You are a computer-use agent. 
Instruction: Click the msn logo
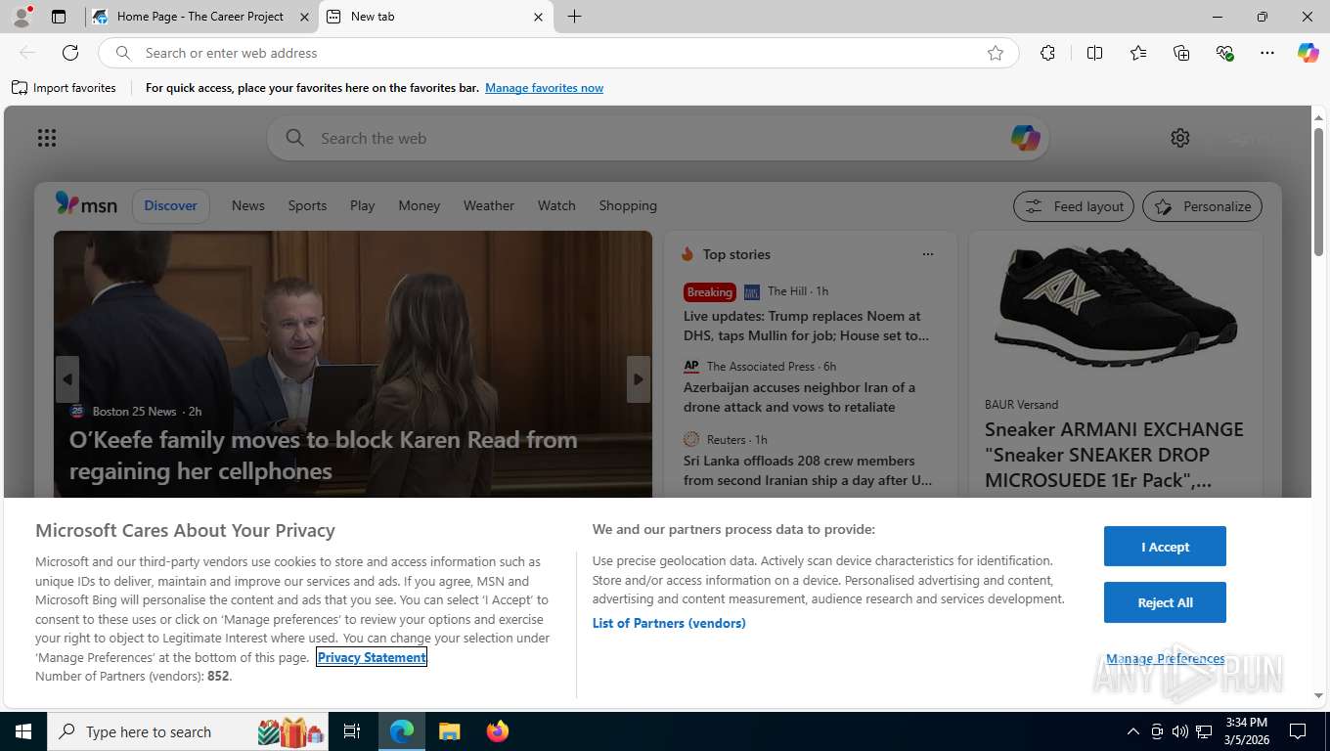[x=86, y=204]
